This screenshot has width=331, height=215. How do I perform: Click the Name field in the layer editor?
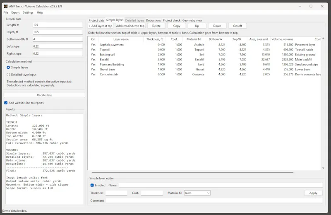click(x=221, y=185)
